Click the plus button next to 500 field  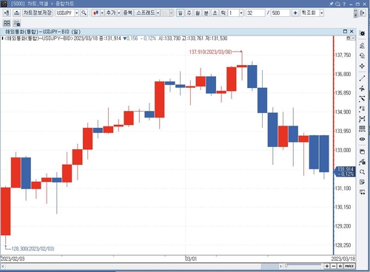point(295,13)
